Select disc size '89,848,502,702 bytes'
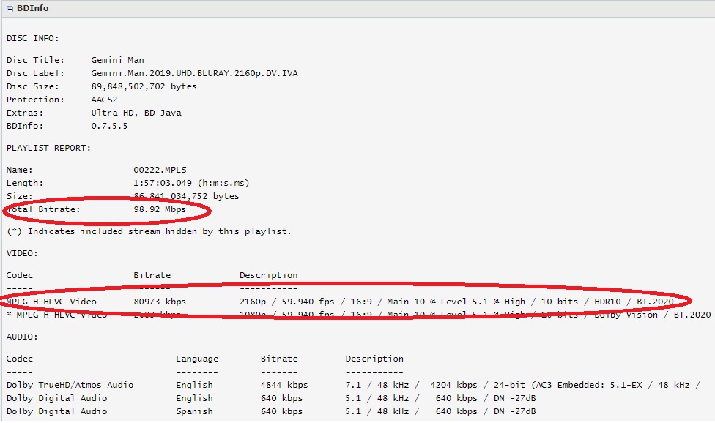The width and height of the screenshot is (715, 423). click(144, 86)
